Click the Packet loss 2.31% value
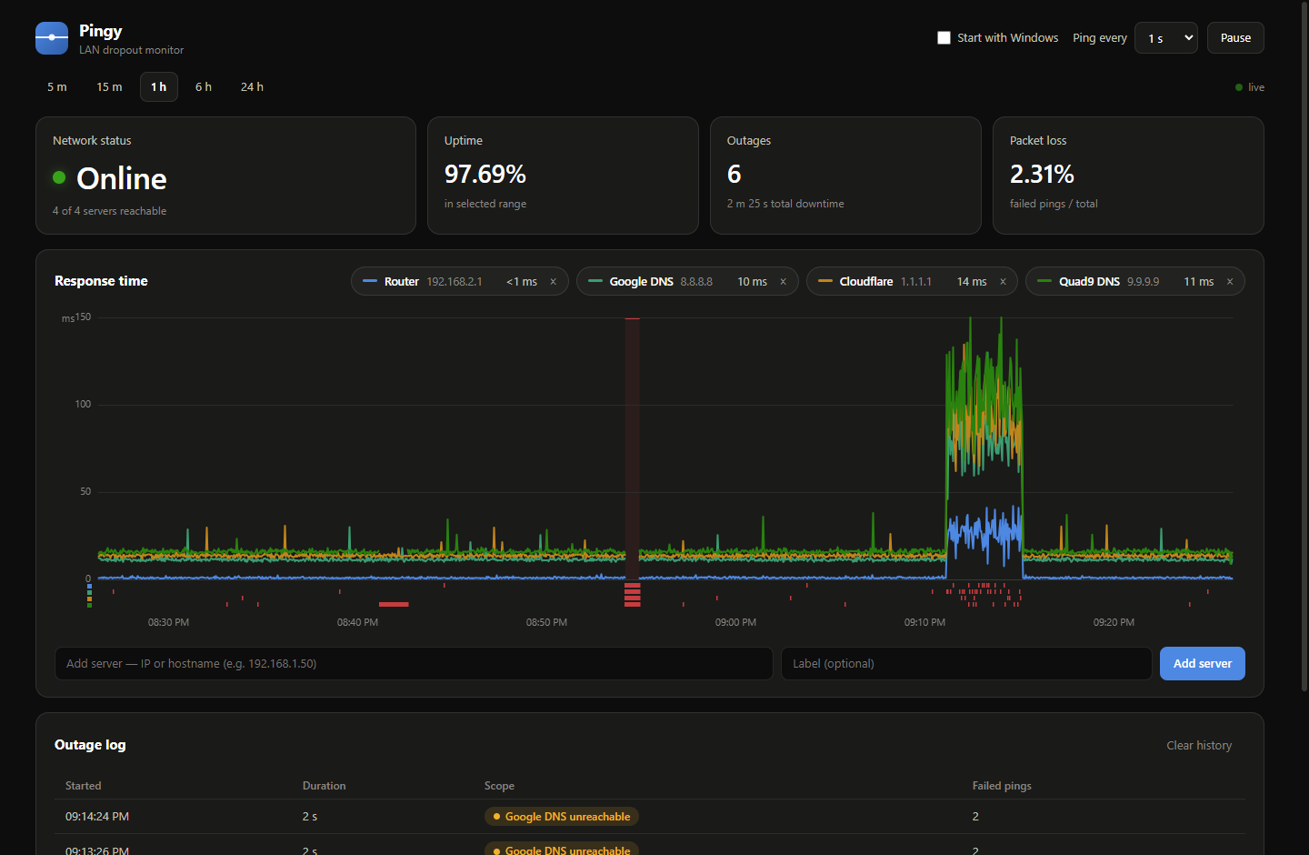Viewport: 1309px width, 855px height. click(x=1042, y=174)
